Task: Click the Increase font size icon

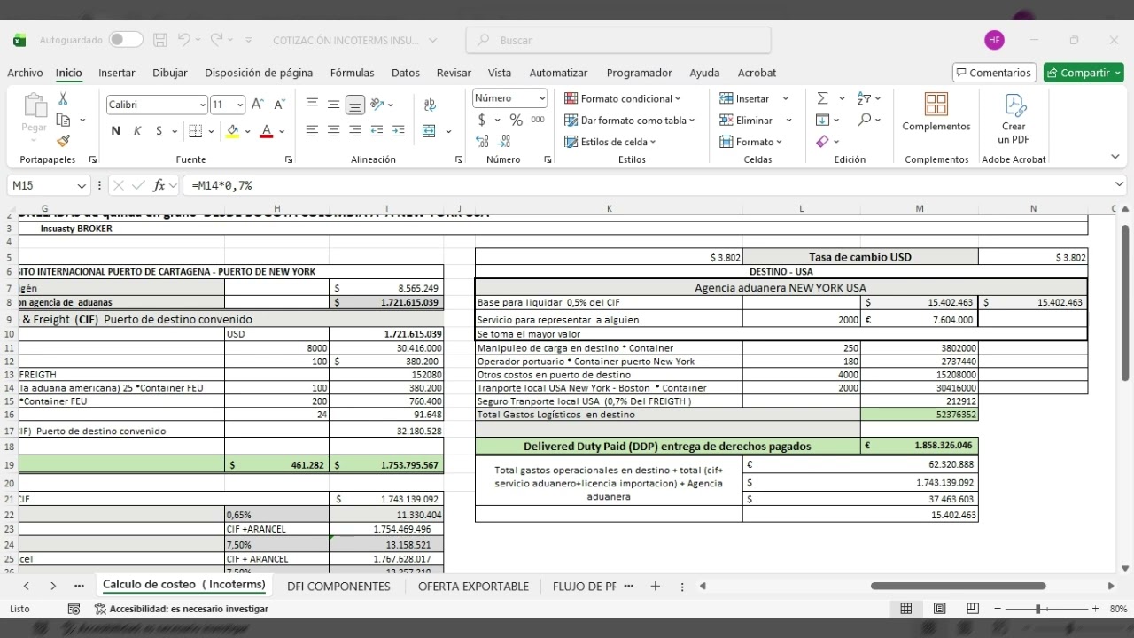Action: [x=257, y=105]
